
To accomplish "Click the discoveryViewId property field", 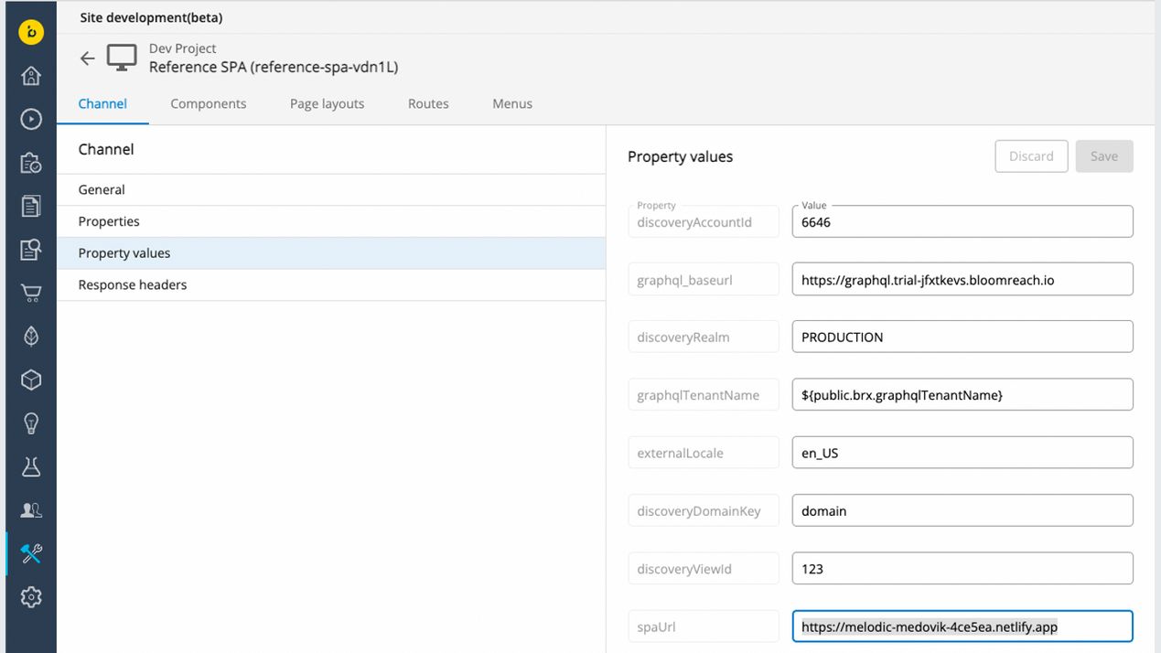I will (704, 569).
